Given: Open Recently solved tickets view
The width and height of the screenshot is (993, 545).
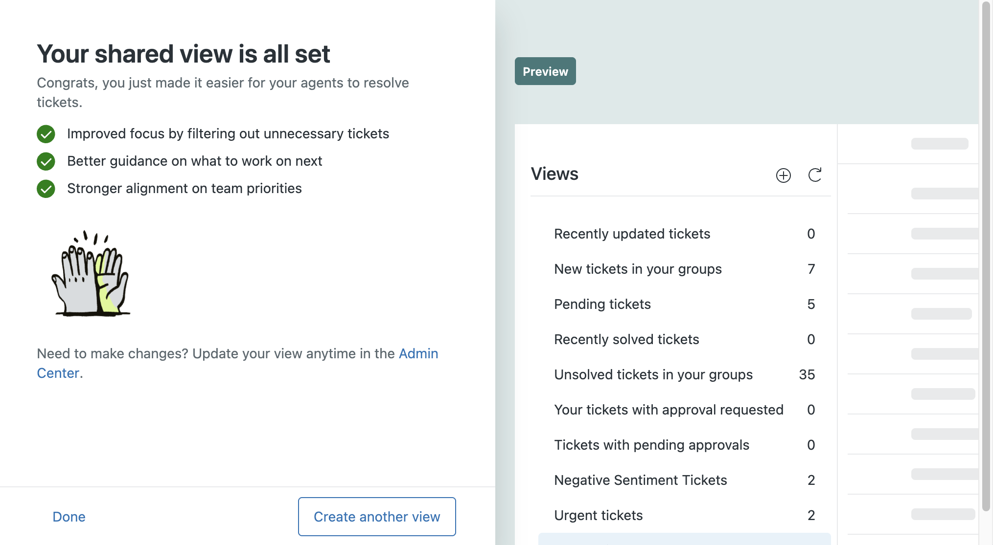Looking at the screenshot, I should 626,340.
